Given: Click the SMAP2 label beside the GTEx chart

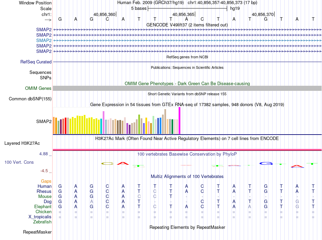Looking at the screenshot, I should (x=44, y=121).
